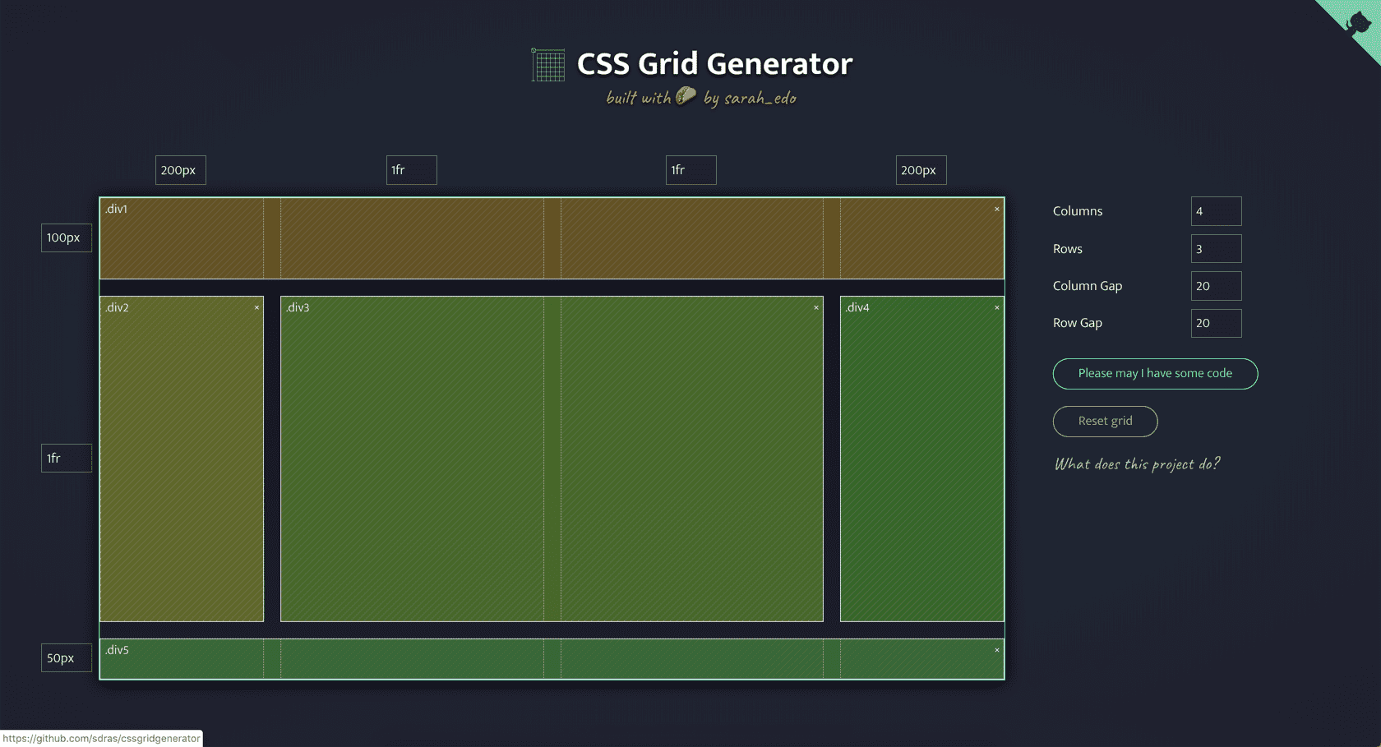This screenshot has width=1381, height=747.
Task: Remove .div5 using its x icon
Action: [996, 650]
